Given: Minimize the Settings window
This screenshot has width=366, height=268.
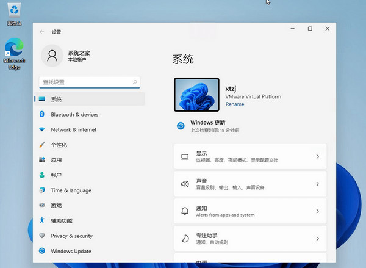Looking at the screenshot, I should 292,29.
